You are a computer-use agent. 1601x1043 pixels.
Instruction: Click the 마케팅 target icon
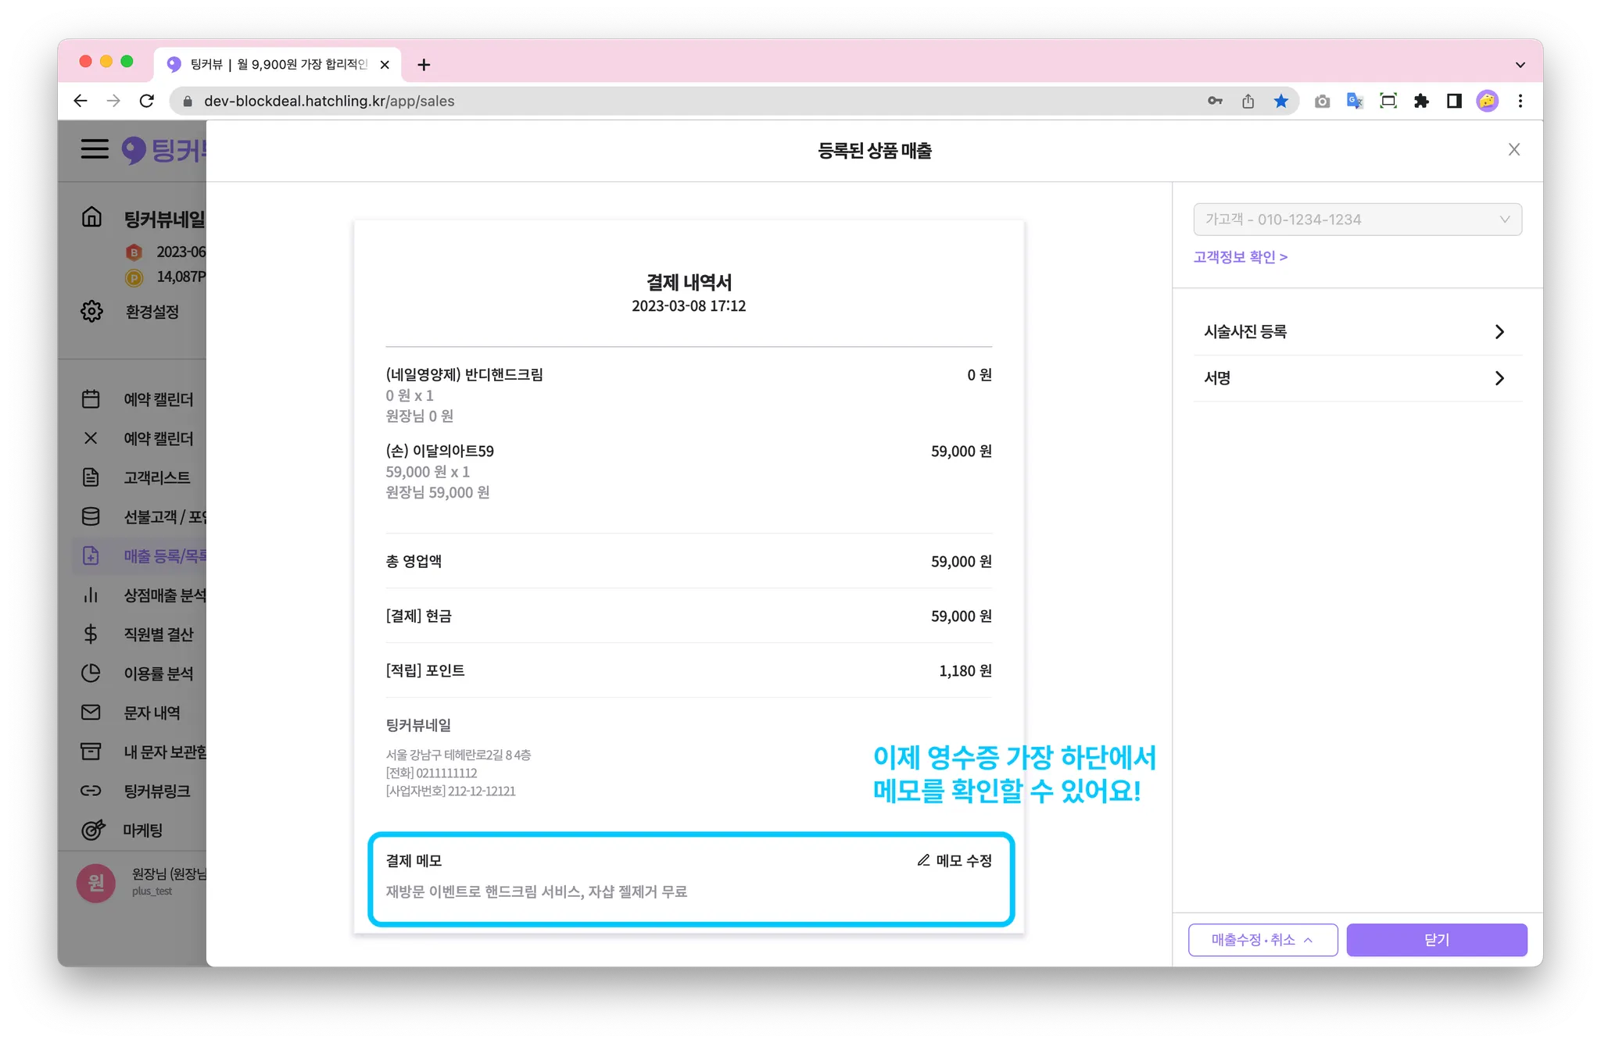[92, 830]
